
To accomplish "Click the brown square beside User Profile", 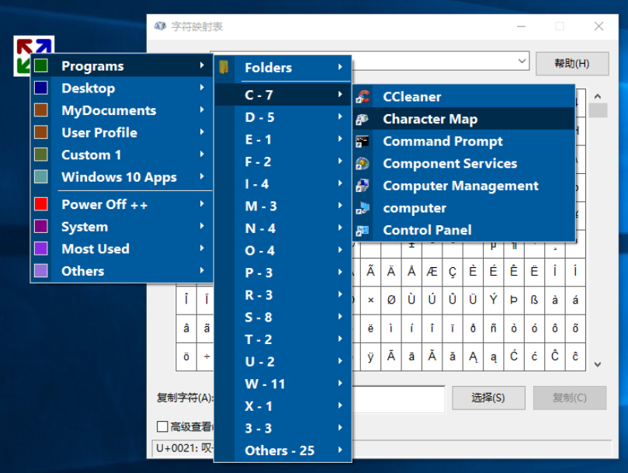I will pyautogui.click(x=41, y=132).
